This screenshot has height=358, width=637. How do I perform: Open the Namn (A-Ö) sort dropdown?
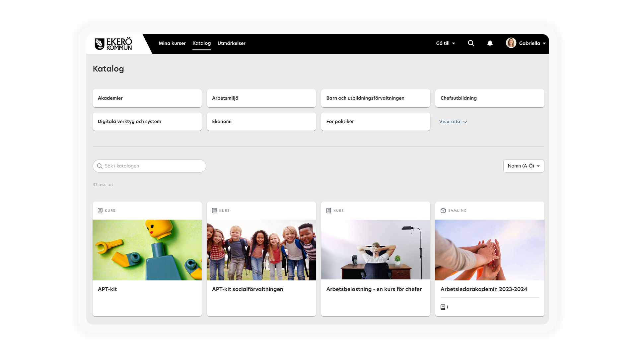click(524, 166)
